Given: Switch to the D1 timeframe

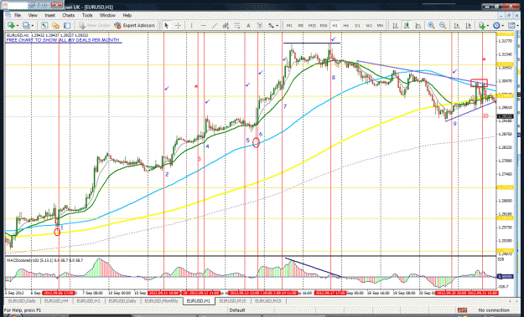Looking at the screenshot, I should click(357, 25).
